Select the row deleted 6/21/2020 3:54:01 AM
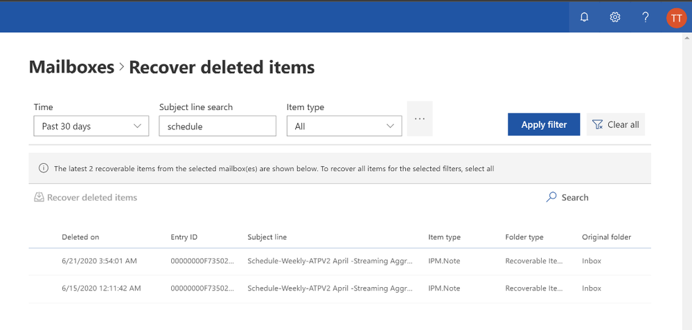This screenshot has height=330, width=692. [x=340, y=262]
